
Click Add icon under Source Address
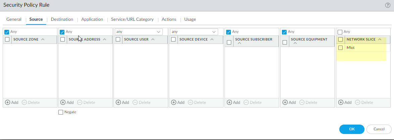pyautogui.click(x=63, y=102)
